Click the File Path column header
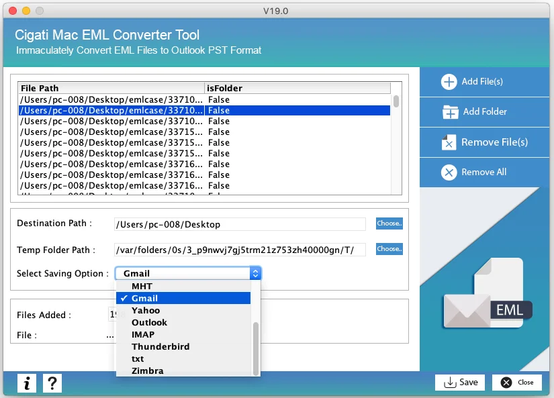The width and height of the screenshot is (554, 398). pos(111,88)
